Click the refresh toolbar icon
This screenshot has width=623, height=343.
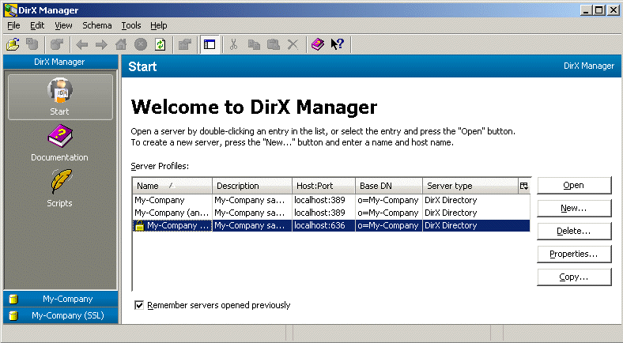pyautogui.click(x=160, y=44)
